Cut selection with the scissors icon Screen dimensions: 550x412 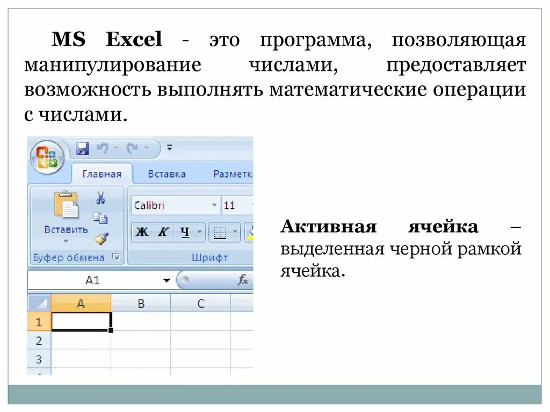coord(100,198)
